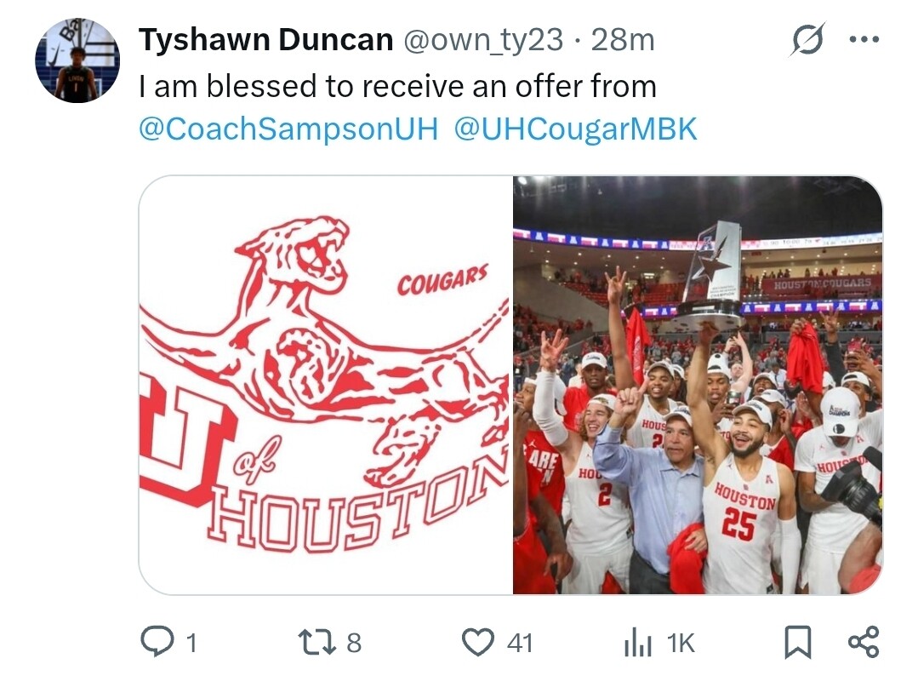Open the @own_ty23 handle
This screenshot has height=687, width=918.
[x=483, y=40]
